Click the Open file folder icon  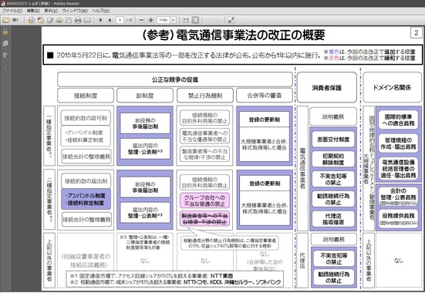pyautogui.click(x=6, y=20)
